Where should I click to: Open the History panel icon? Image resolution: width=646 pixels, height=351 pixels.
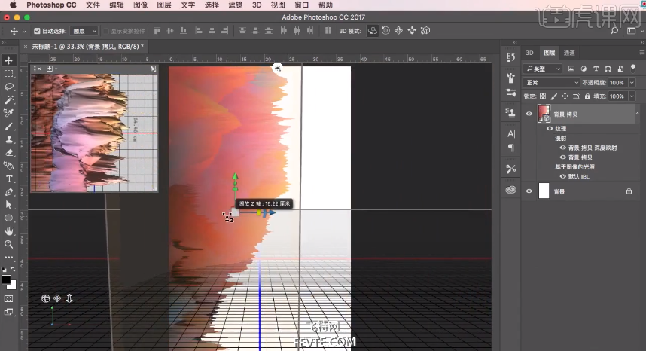pos(511,57)
